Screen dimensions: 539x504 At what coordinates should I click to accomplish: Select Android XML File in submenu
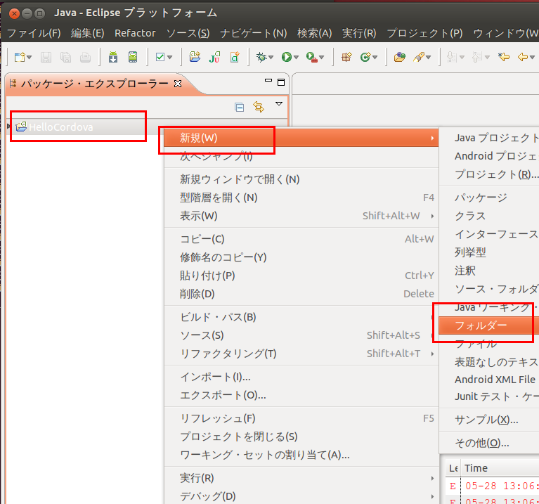click(x=489, y=379)
